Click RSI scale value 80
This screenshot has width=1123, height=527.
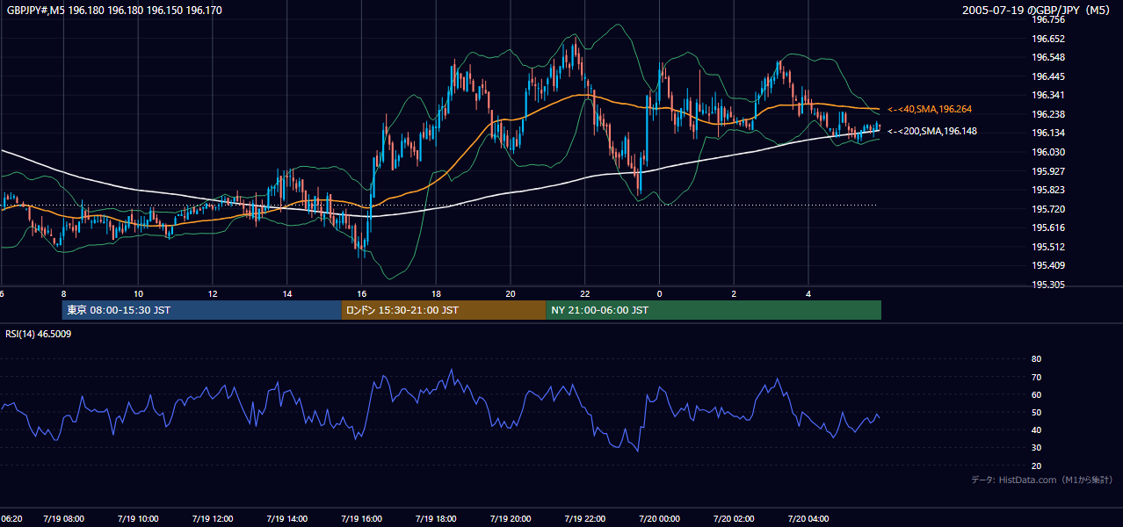pos(1036,359)
